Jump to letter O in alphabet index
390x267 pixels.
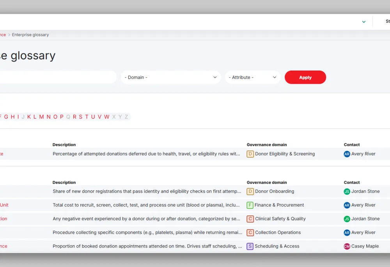[x=55, y=117]
